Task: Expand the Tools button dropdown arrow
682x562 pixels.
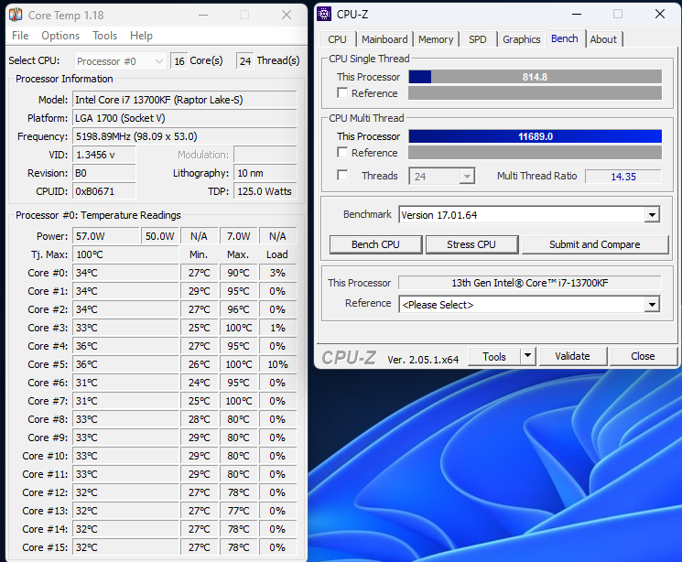Action: click(x=527, y=356)
